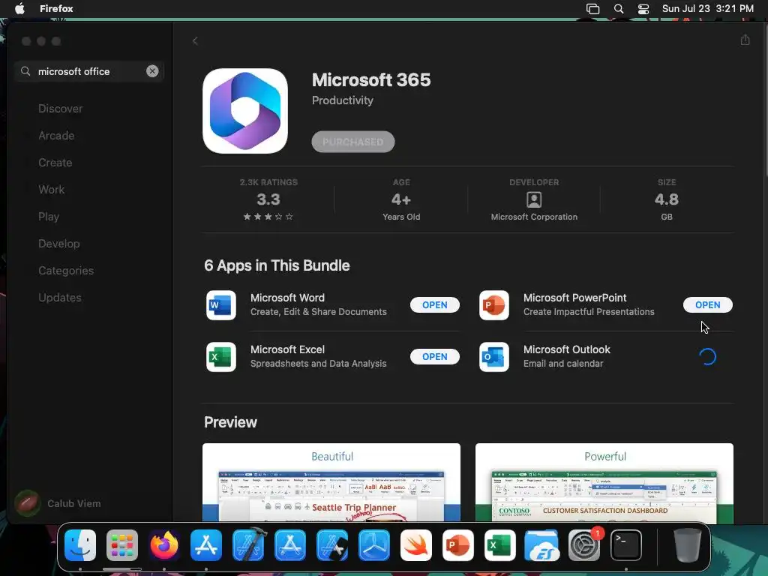768x576 pixels.
Task: Select Updates in the sidebar
Action: [60, 297]
